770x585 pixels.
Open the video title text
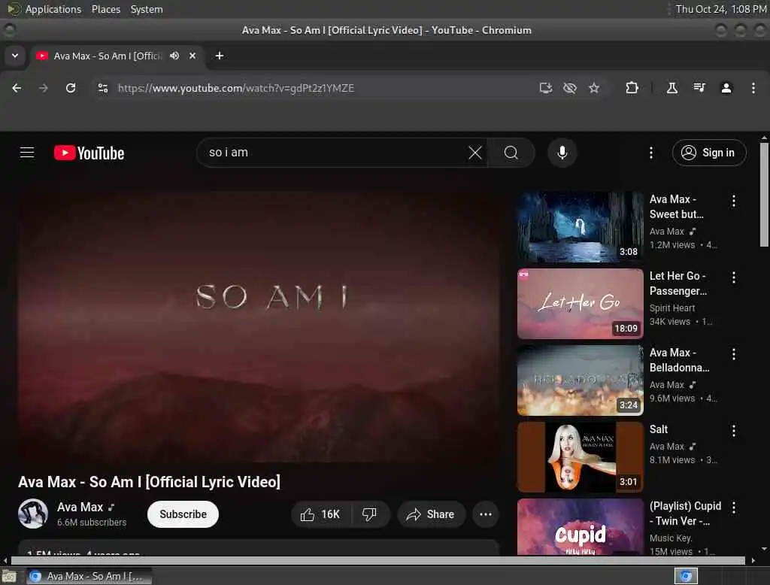(150, 482)
